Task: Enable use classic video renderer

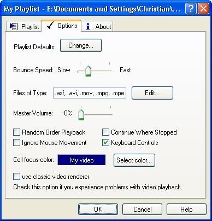Action: pyautogui.click(x=16, y=177)
